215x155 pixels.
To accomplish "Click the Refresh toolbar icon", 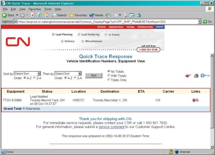I will tap(40, 15).
